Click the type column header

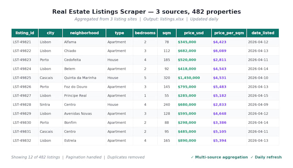[119, 33]
